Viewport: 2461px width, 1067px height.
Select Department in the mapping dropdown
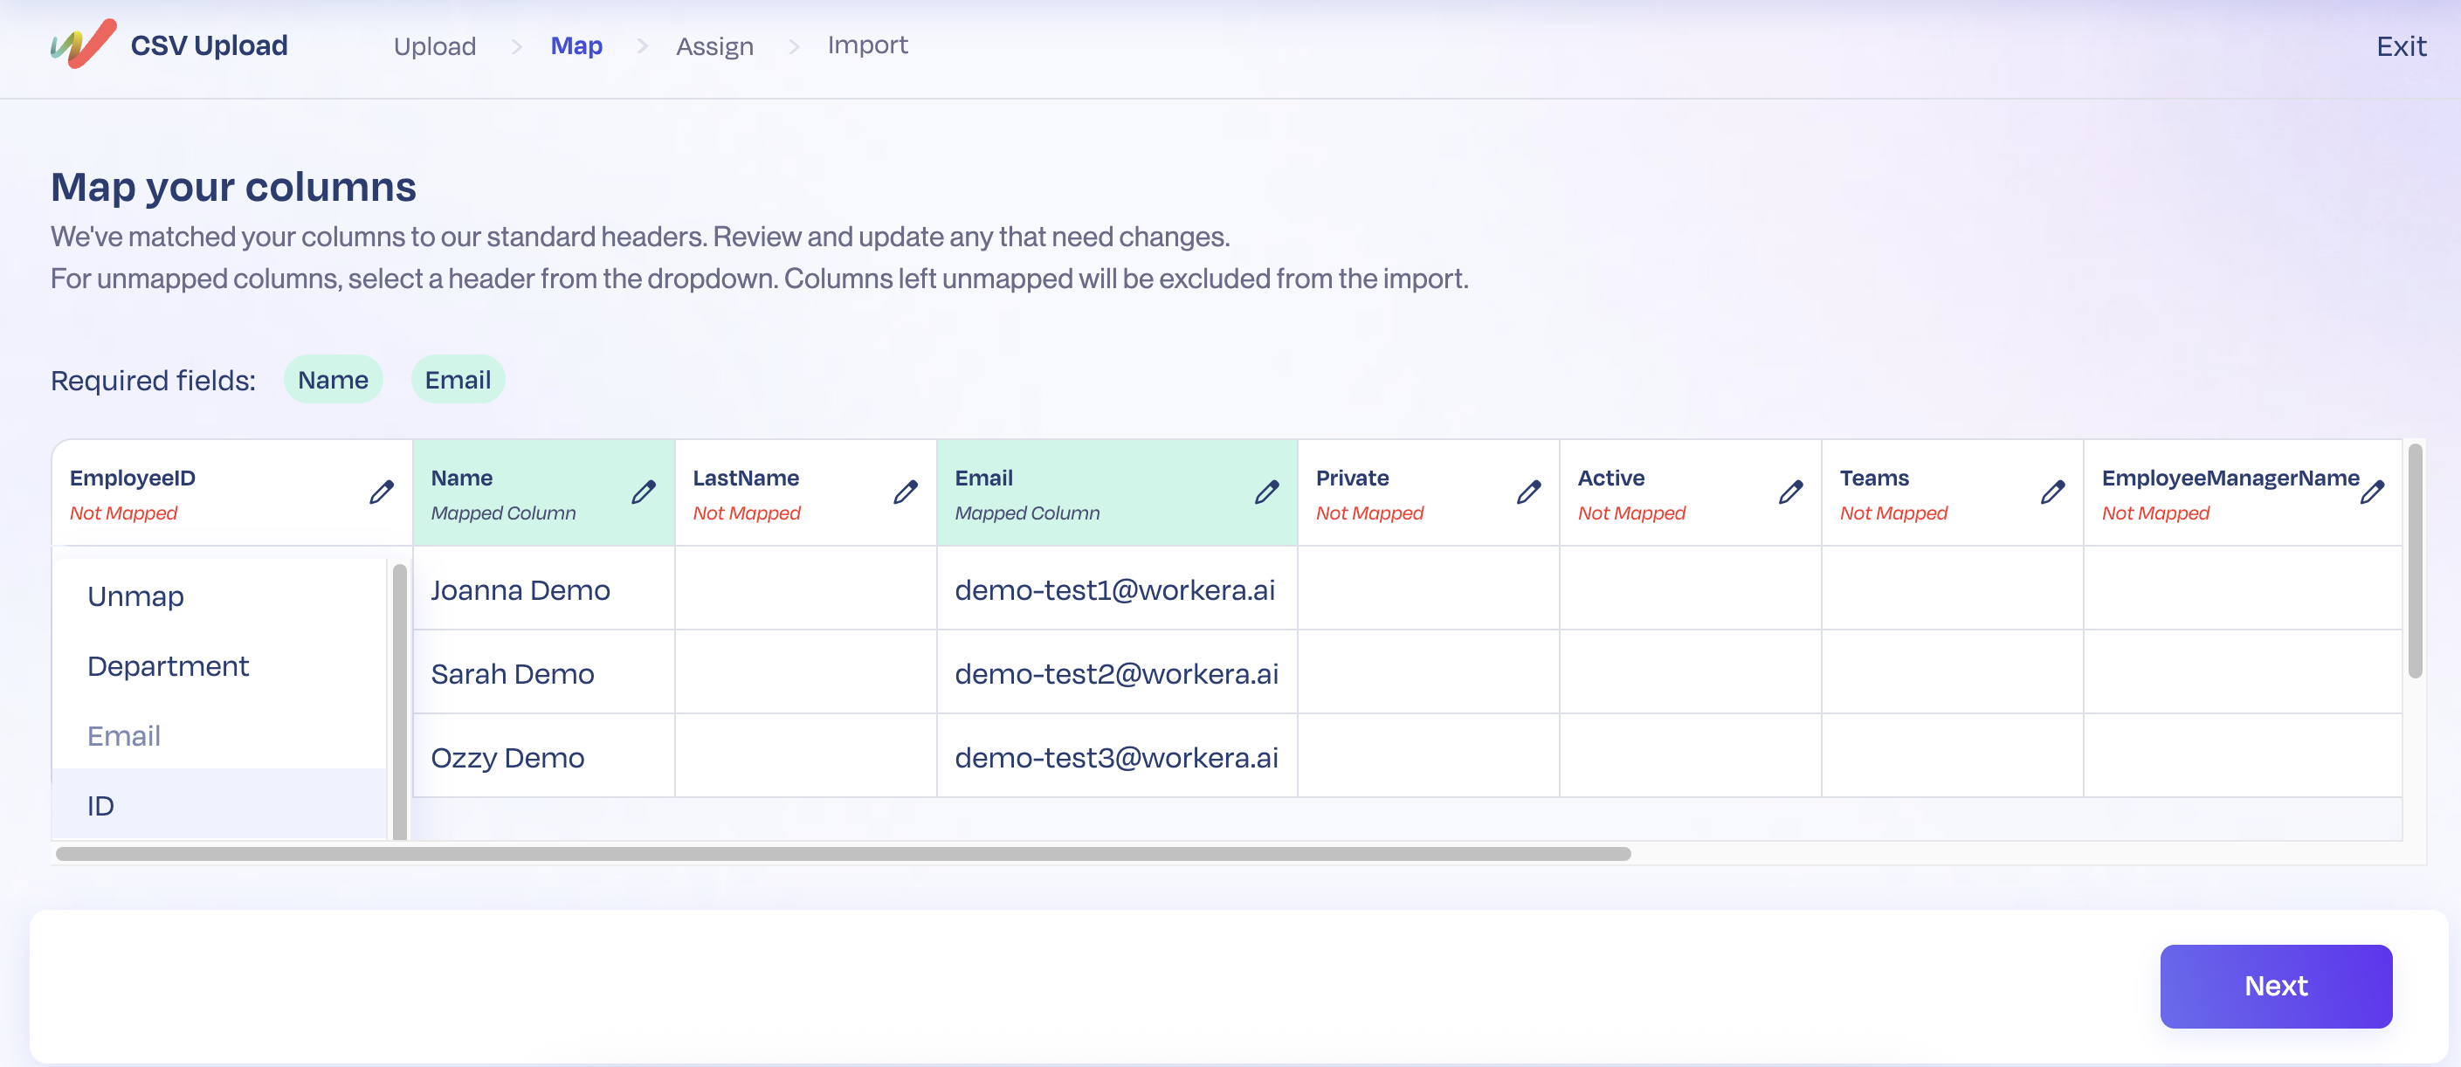click(169, 666)
